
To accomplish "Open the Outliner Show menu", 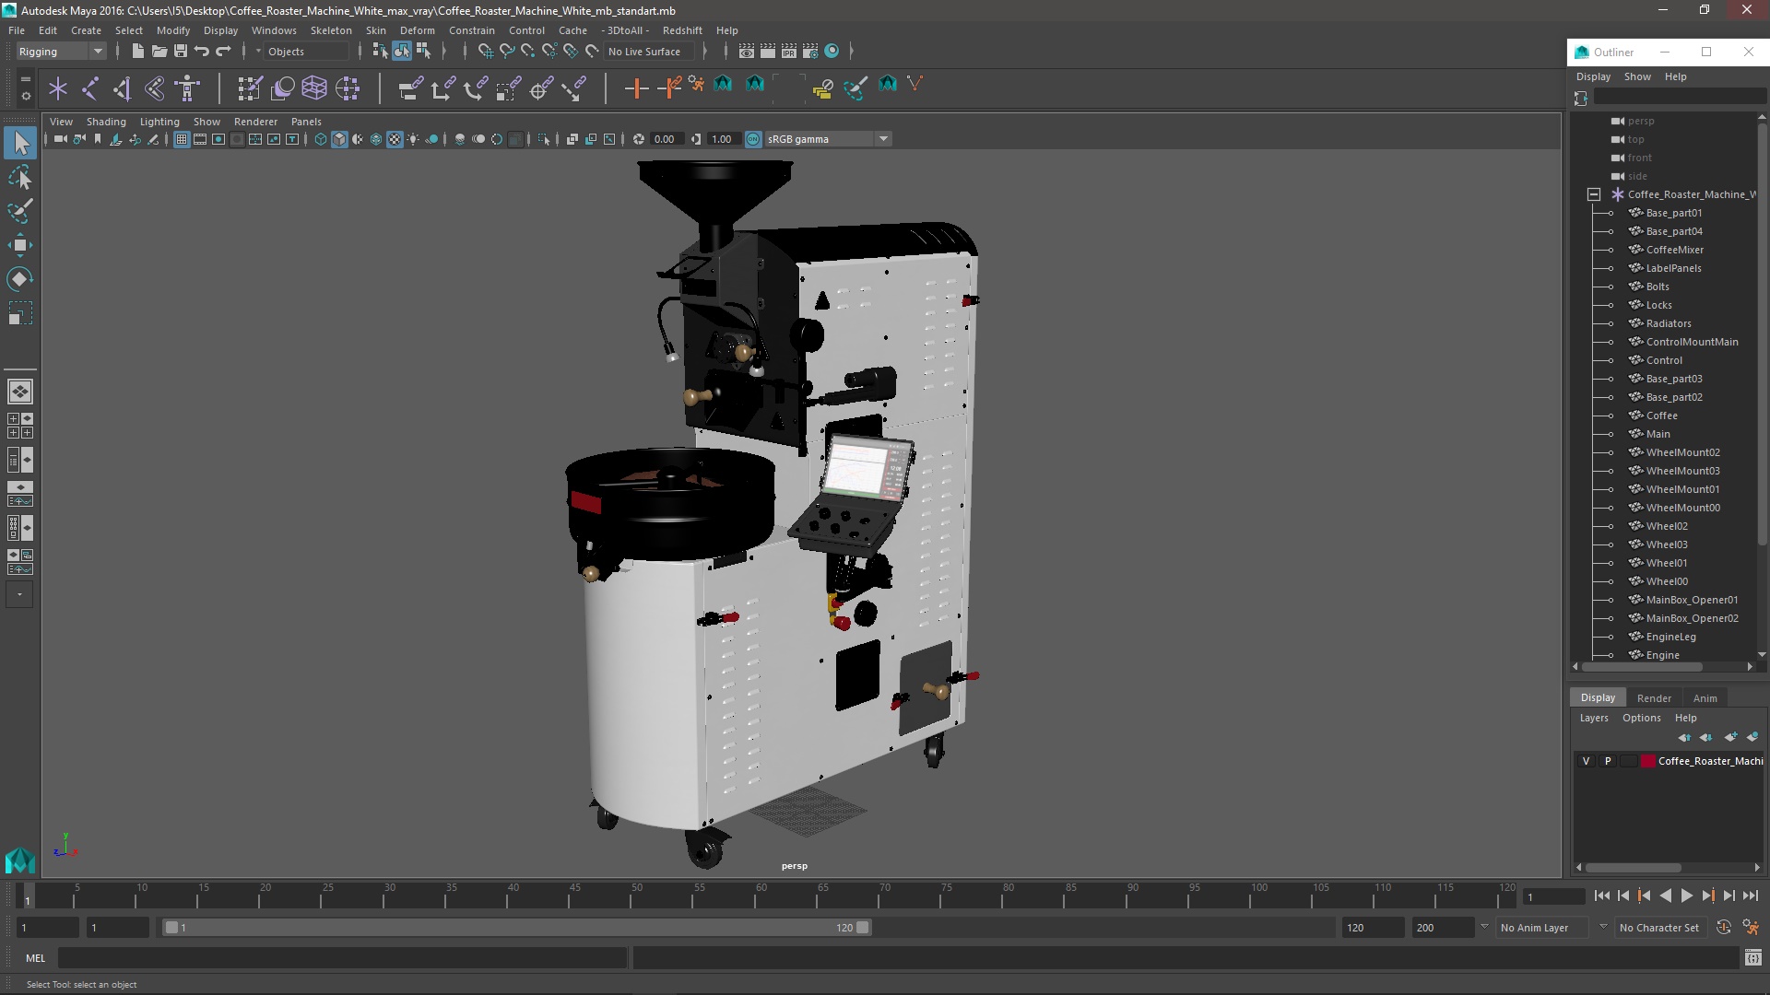I will [1637, 76].
